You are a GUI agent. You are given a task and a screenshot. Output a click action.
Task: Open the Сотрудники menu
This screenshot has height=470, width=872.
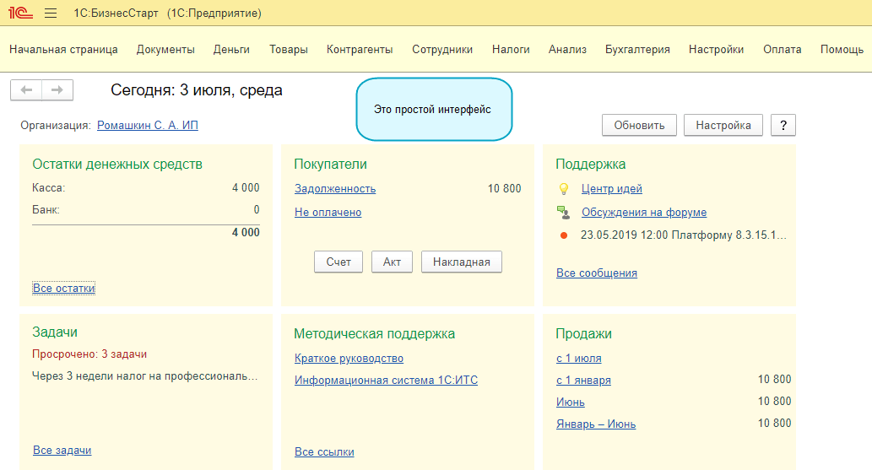coord(442,50)
